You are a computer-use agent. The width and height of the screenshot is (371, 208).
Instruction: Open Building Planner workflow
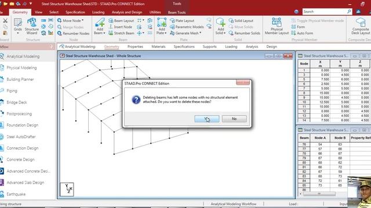click(20, 79)
